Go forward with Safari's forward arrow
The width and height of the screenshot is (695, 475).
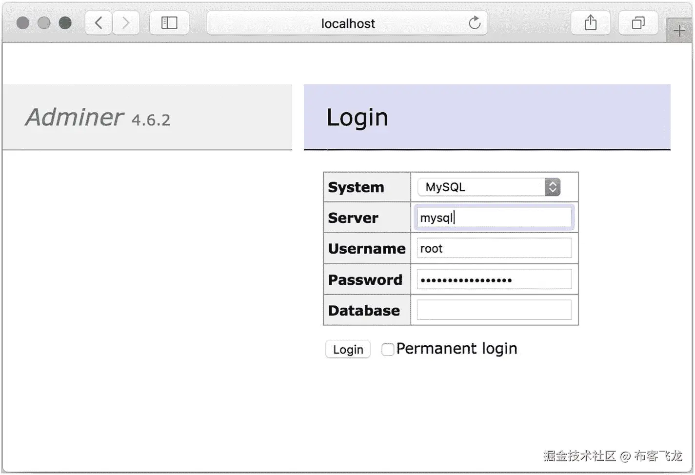126,23
